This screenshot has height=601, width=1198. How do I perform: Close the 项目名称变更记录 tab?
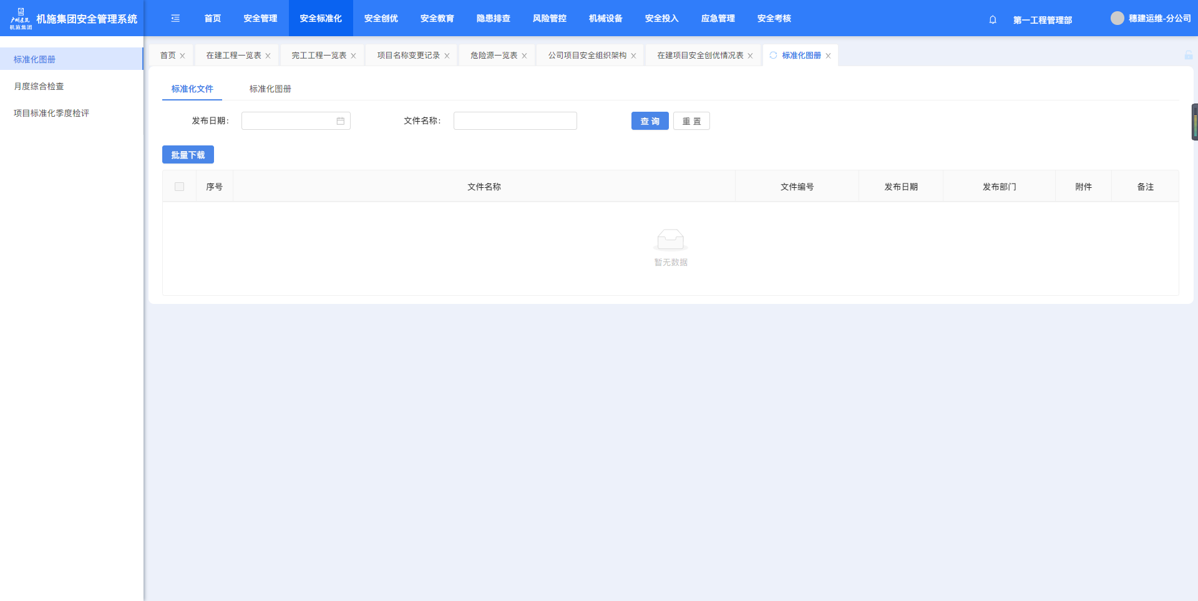[447, 56]
